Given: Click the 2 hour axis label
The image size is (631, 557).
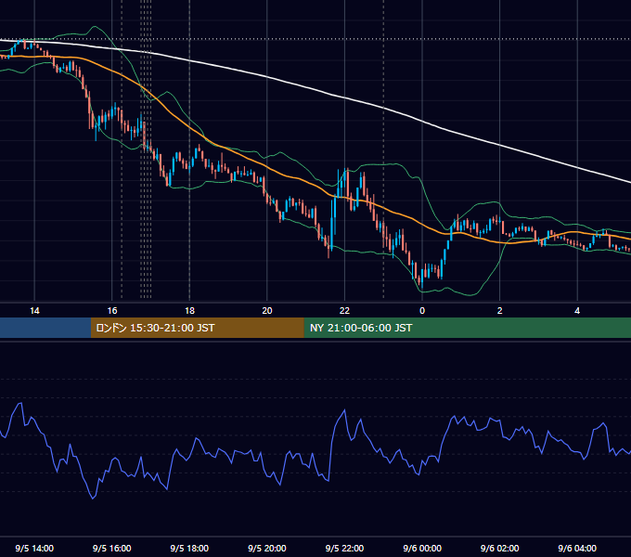Looking at the screenshot, I should (499, 311).
